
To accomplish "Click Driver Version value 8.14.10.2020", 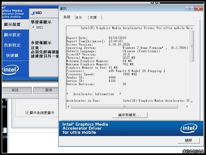I will click(119, 45).
